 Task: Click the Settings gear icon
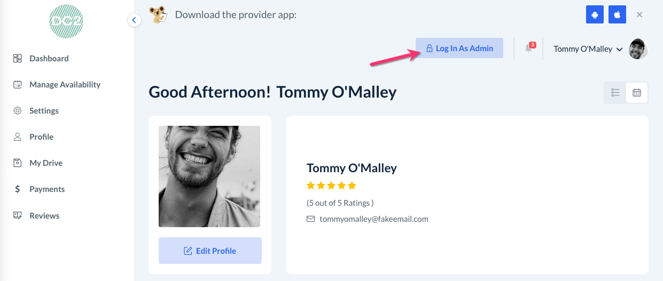point(18,111)
